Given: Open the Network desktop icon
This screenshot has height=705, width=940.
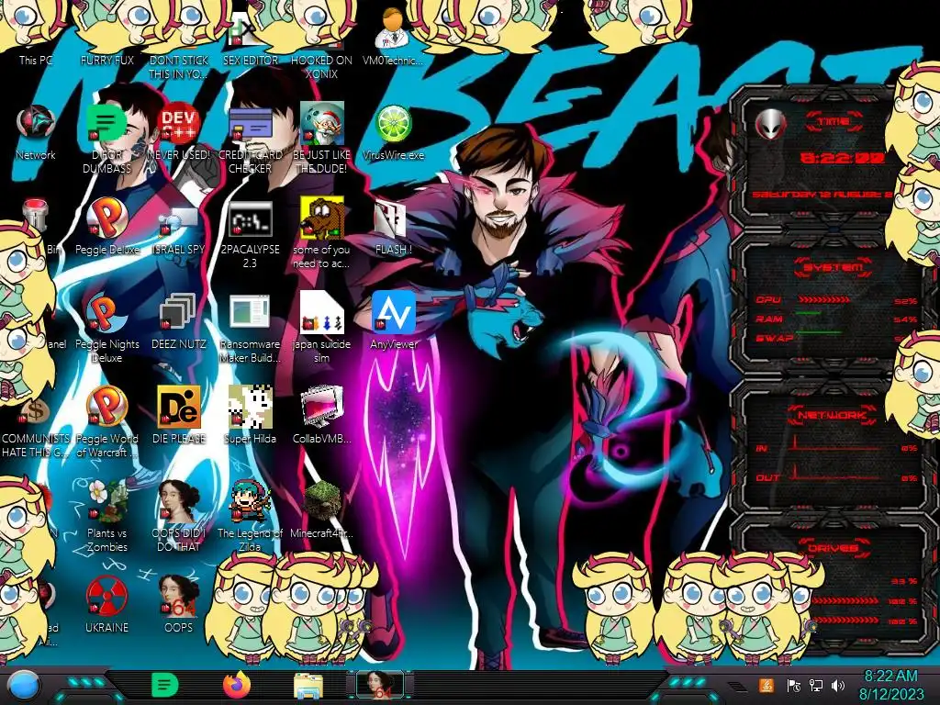Looking at the screenshot, I should 36,132.
